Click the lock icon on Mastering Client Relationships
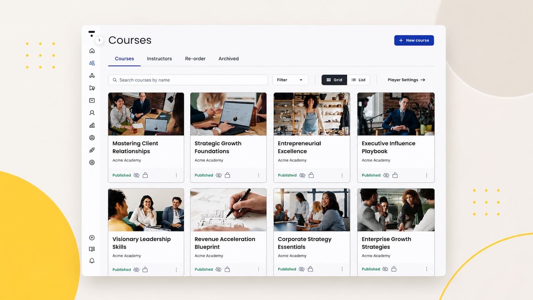533x300 pixels. tap(145, 175)
